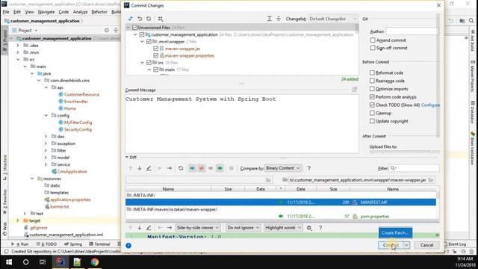Enable the Optimize imports checkbox
Viewport: 478px width, 269px height.
pos(372,89)
